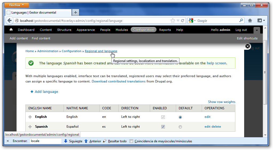
Task: Set Spanish as default language radio
Action: pos(180,127)
